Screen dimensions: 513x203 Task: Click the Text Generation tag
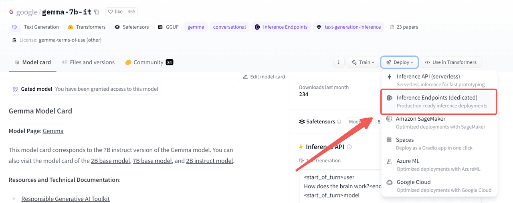(36, 27)
